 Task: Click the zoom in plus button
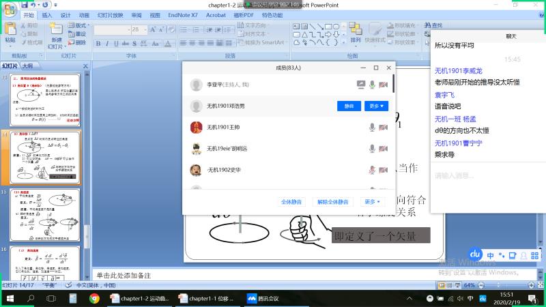[531, 285]
